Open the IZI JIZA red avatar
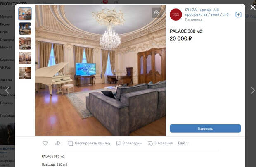 176,14
